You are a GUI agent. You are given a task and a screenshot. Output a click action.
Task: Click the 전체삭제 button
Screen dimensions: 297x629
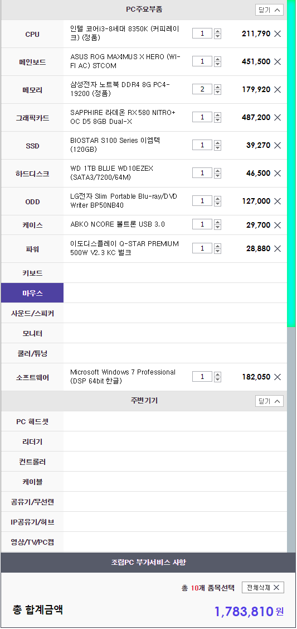[263, 588]
